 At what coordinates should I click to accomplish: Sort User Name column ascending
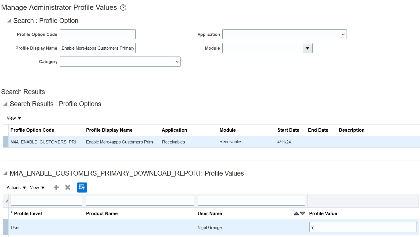coord(296,213)
